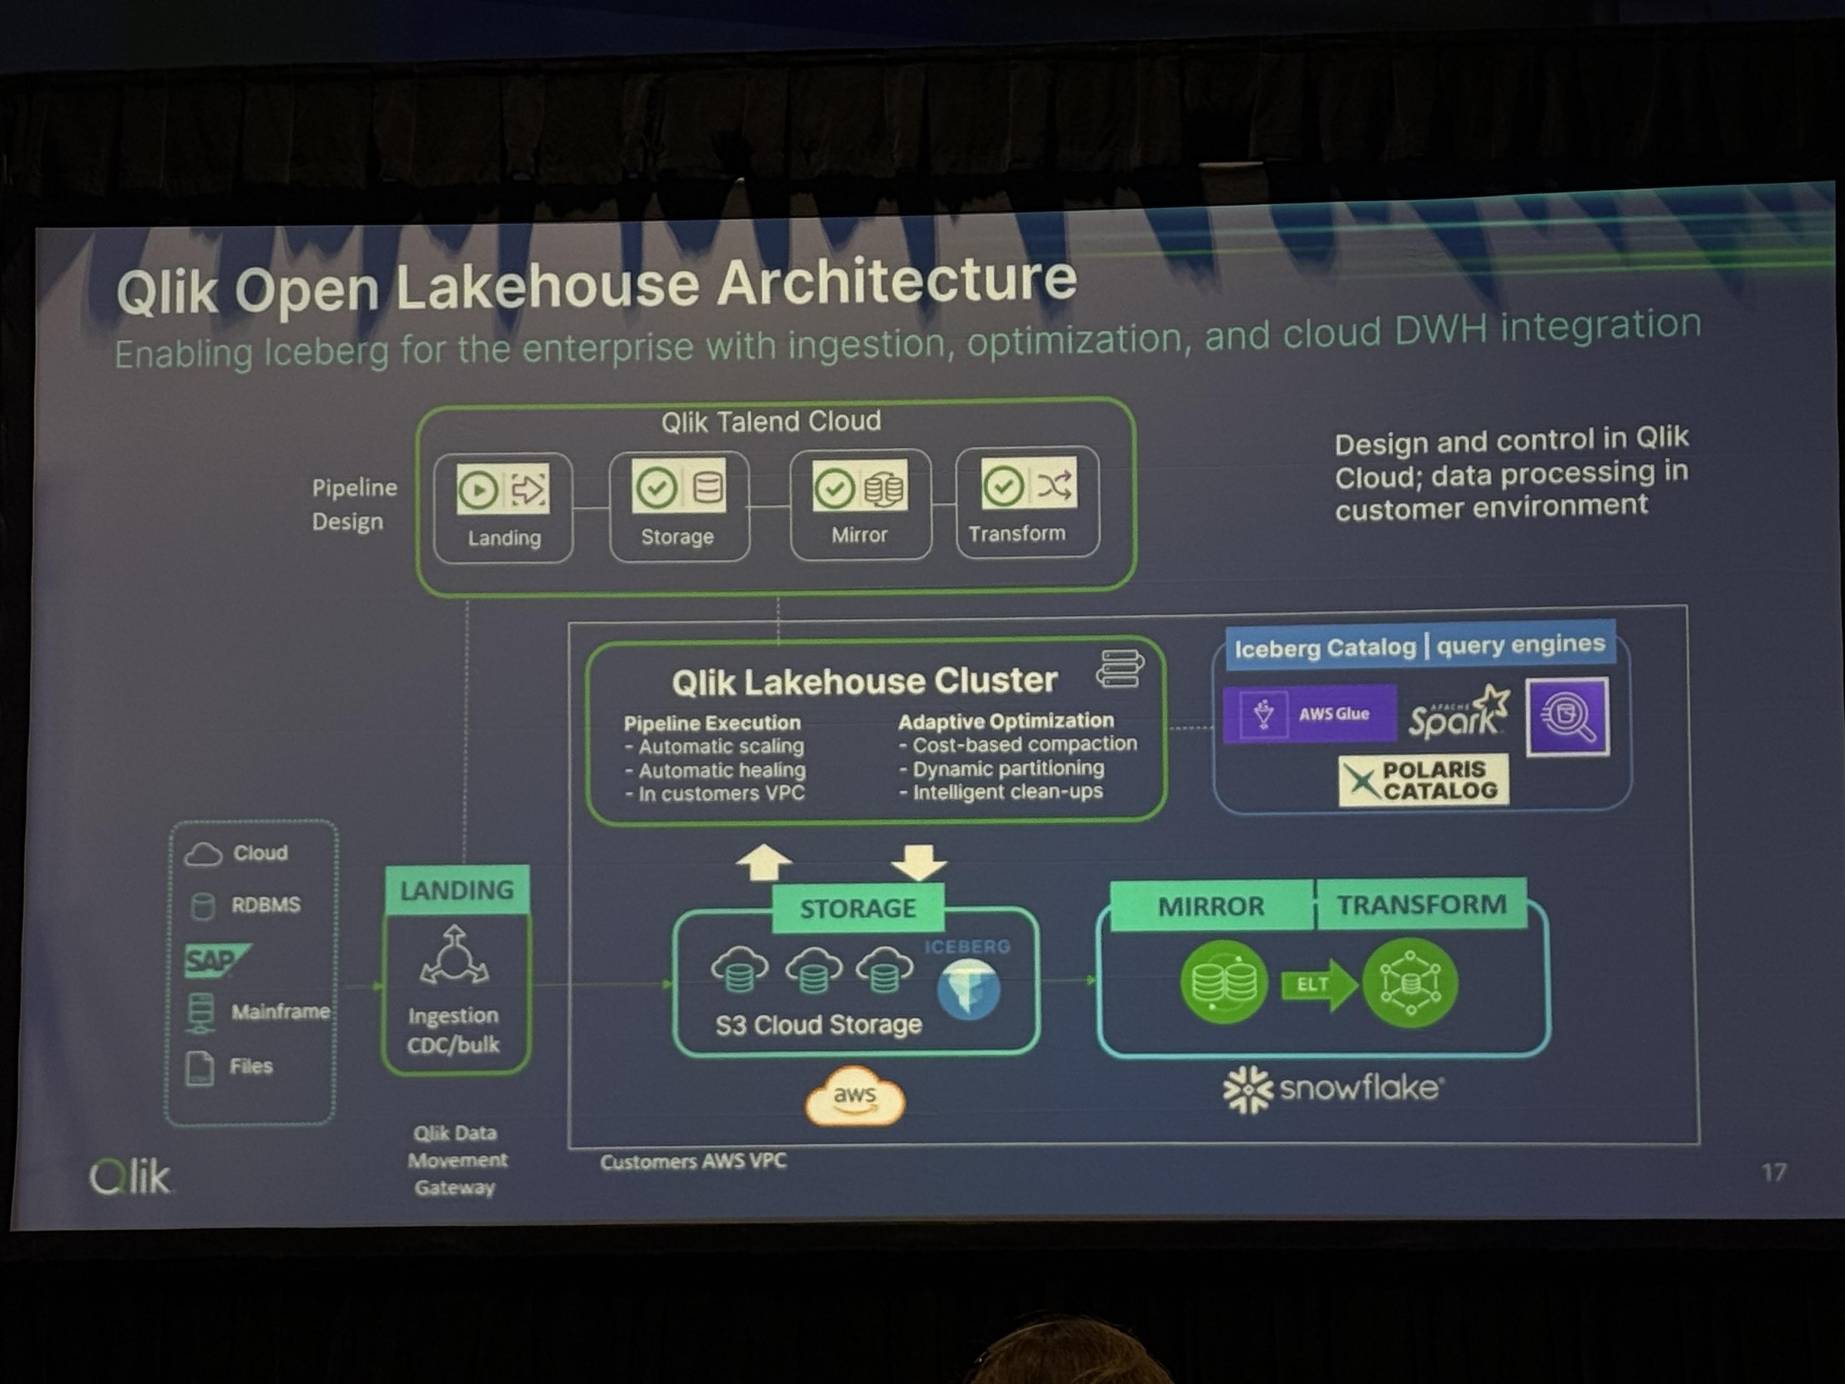Click the Storage pipeline step icon
This screenshot has height=1384, width=1845.
(x=679, y=487)
